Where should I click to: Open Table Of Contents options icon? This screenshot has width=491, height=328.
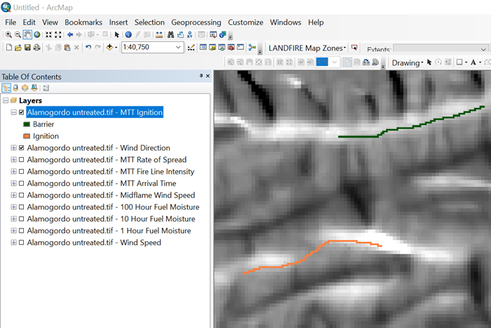pos(46,88)
